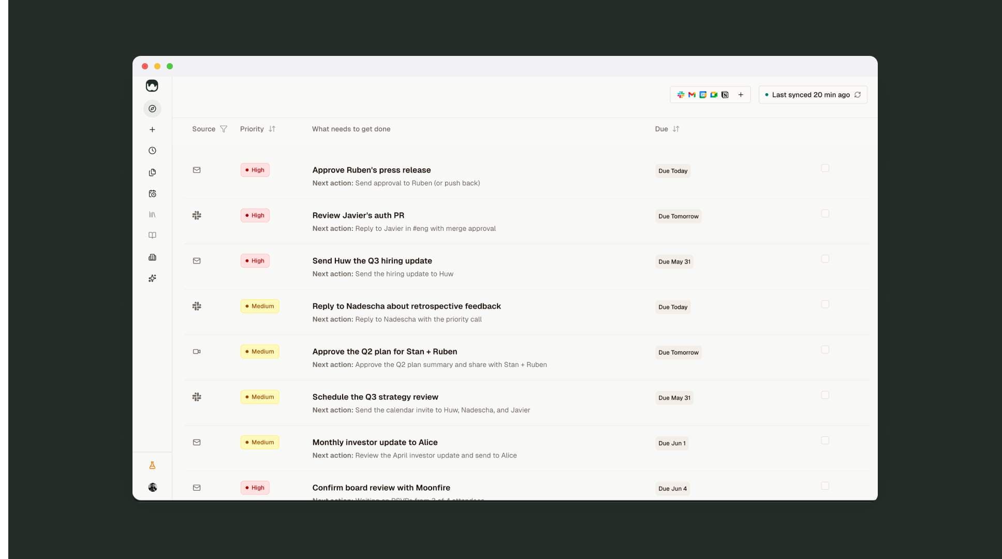The width and height of the screenshot is (1002, 559).
Task: Click Medium badge on Monthly investor update row
Action: (x=260, y=442)
